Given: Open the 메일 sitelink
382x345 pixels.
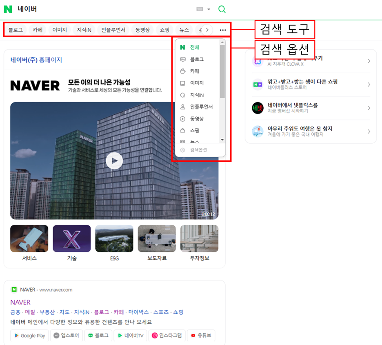Looking at the screenshot, I should [x=30, y=312].
